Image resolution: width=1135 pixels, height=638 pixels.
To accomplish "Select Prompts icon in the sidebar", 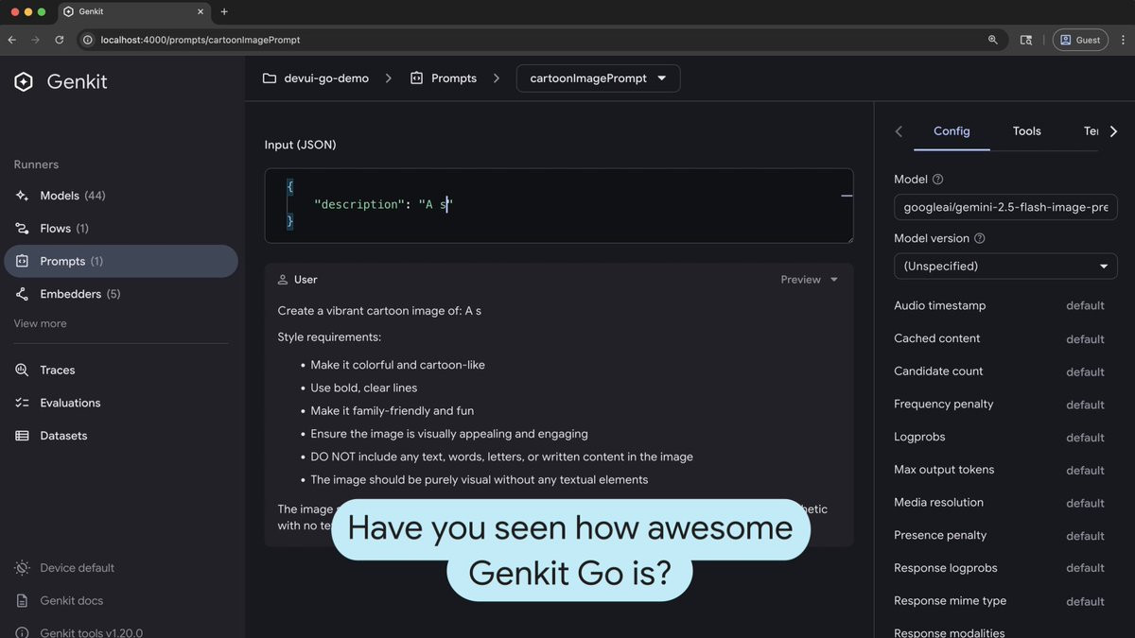I will click(22, 261).
